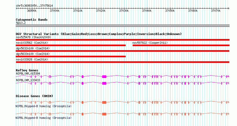Click the large exon of second OMIM gene

(x=104, y=114)
